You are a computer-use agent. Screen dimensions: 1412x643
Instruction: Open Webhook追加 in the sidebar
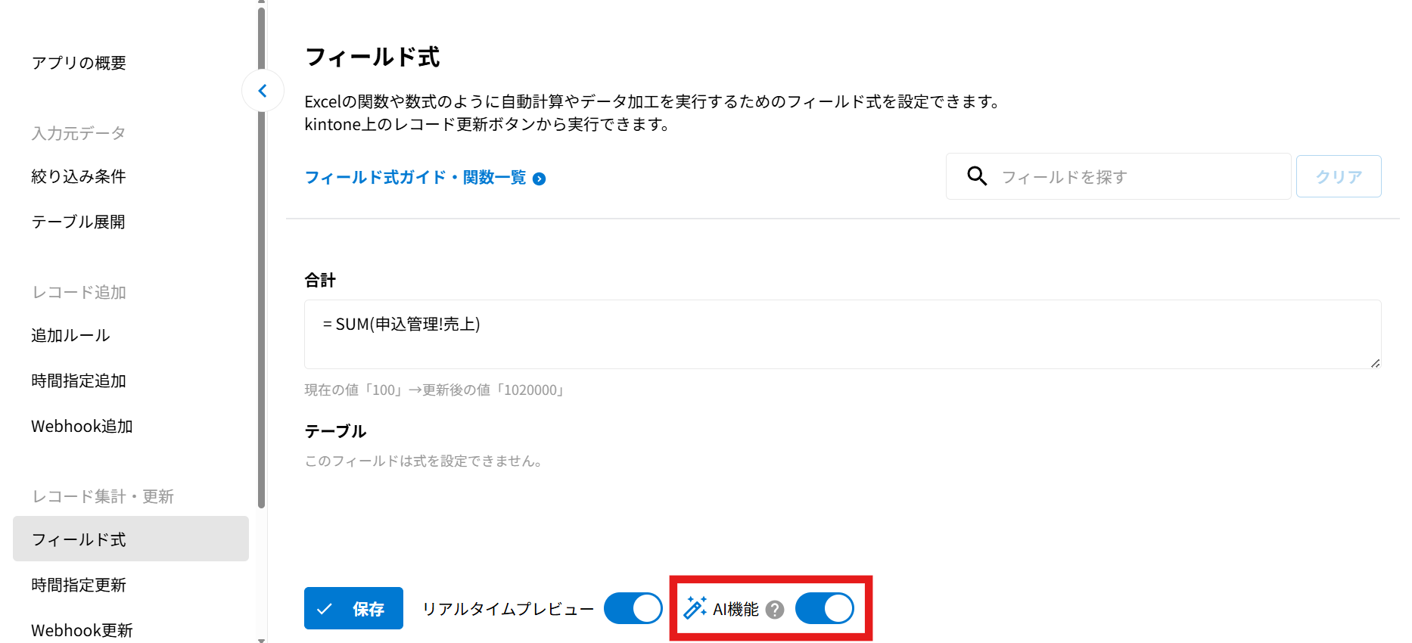point(82,426)
